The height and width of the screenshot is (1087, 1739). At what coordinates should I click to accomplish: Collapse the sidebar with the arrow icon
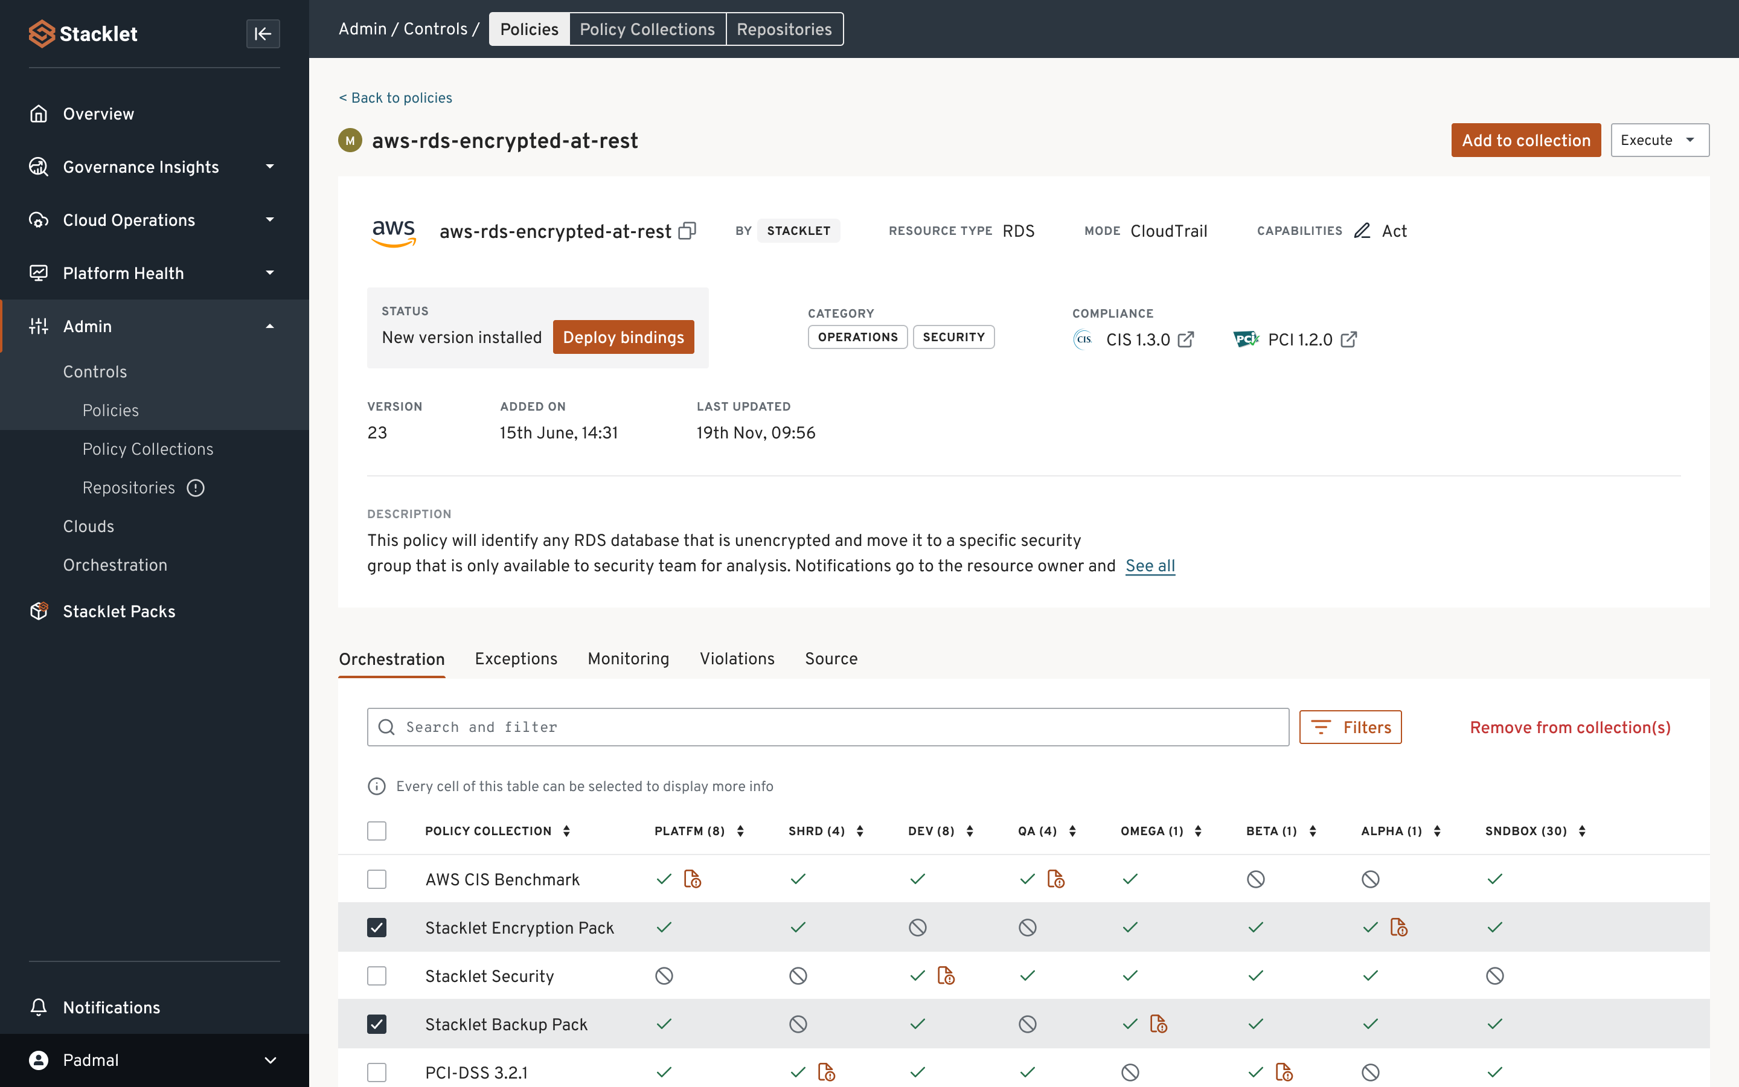[x=263, y=34]
